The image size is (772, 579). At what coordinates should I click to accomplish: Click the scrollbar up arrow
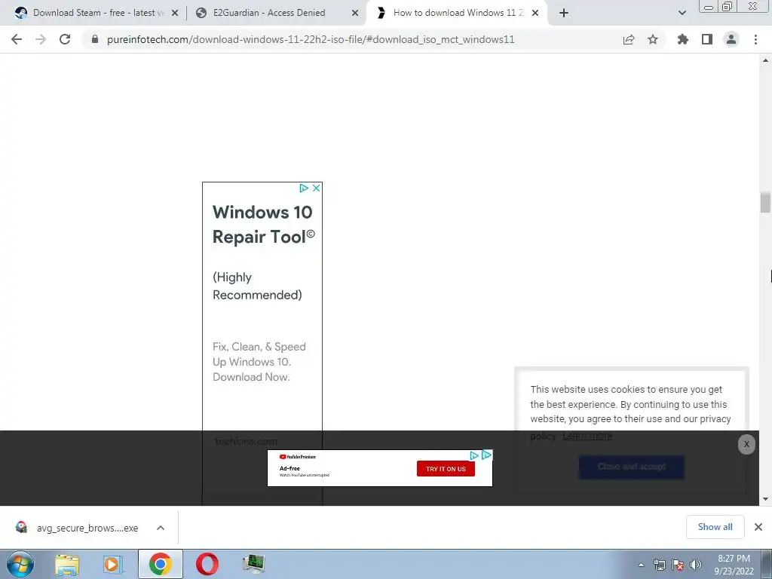pyautogui.click(x=765, y=60)
